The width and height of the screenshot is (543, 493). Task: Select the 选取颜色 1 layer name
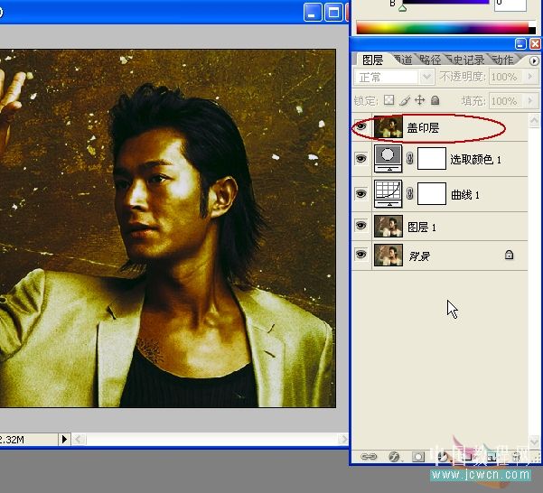click(475, 160)
